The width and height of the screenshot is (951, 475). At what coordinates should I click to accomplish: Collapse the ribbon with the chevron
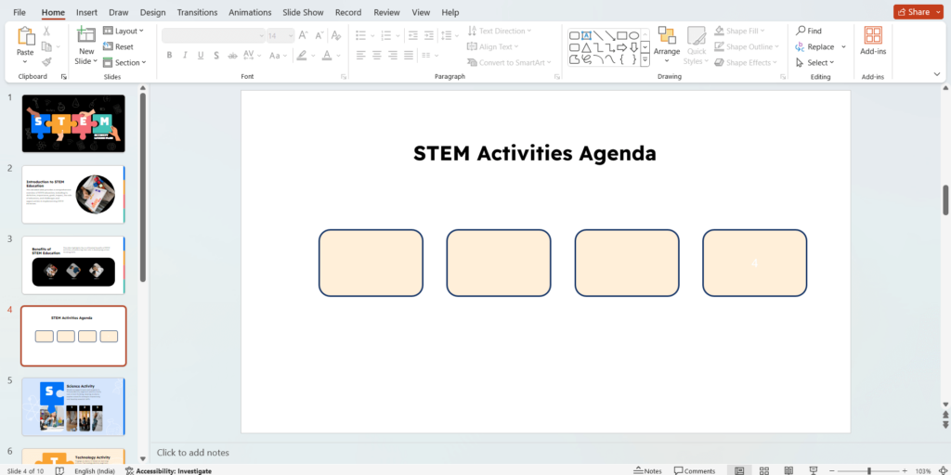(937, 74)
